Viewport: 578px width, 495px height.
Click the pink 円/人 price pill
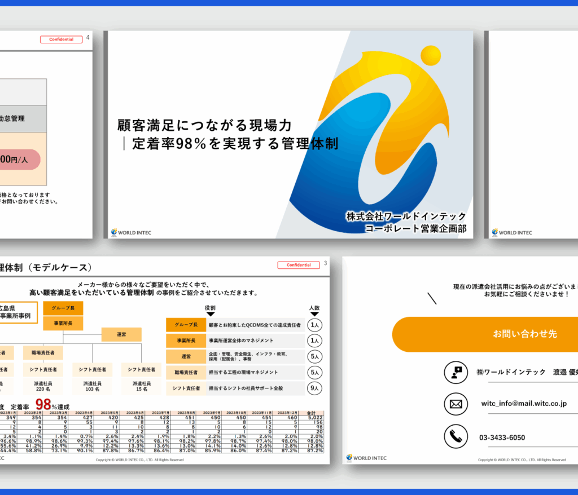19,160
